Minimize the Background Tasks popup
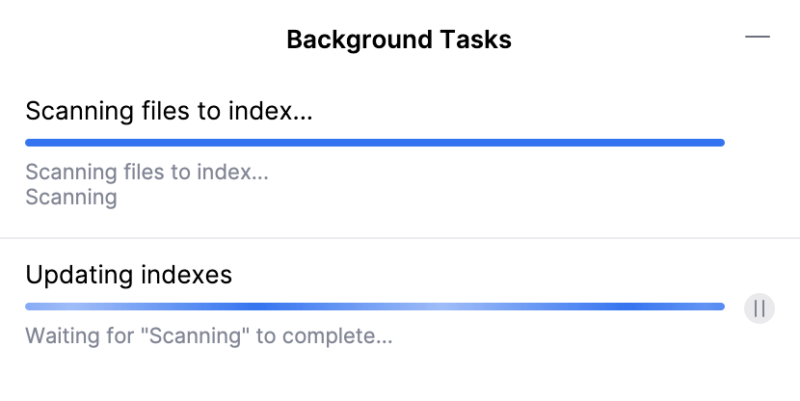This screenshot has height=401, width=800. (758, 37)
